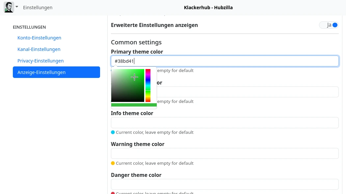This screenshot has width=346, height=194.
Task: Open Kanal-Einstellungen in the sidebar
Action: [39, 49]
